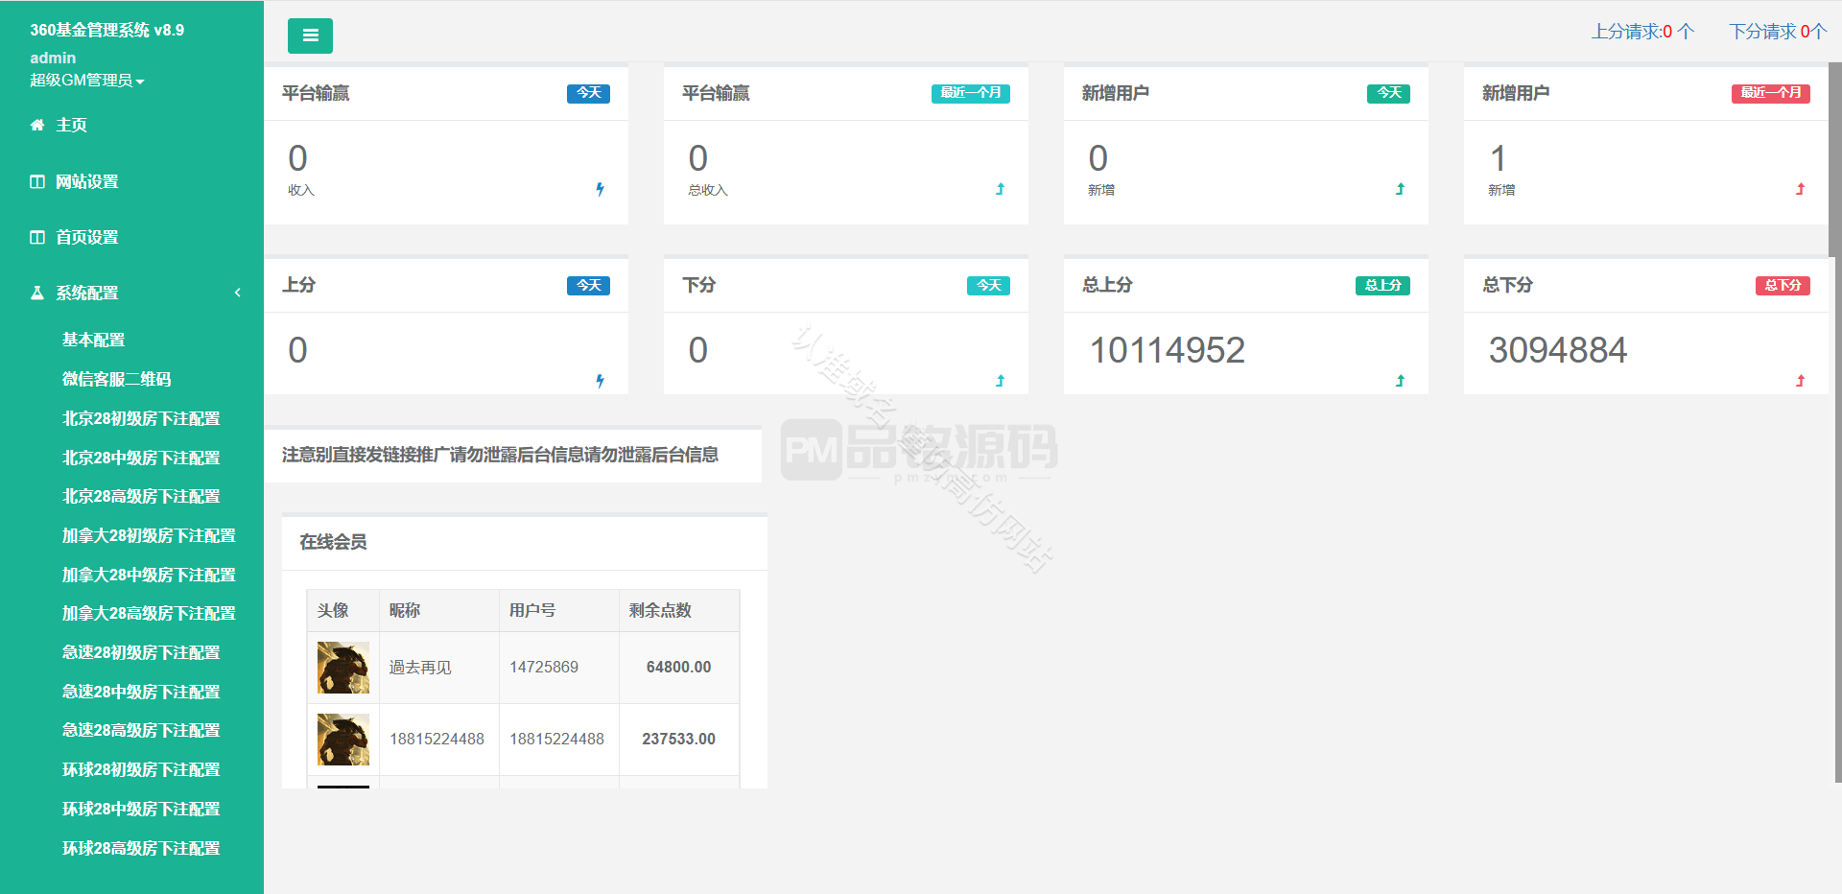Open avatar of user 18815224488
1842x894 pixels.
(x=343, y=740)
